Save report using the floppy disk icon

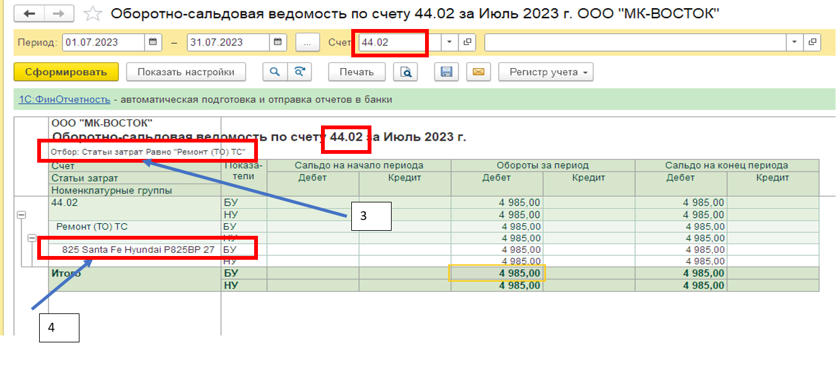pyautogui.click(x=446, y=72)
